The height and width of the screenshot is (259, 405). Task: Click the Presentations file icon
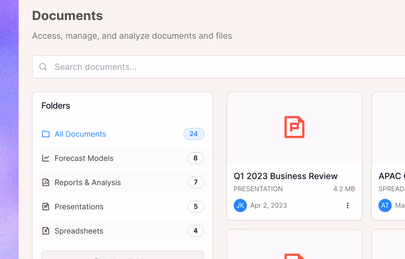(46, 207)
